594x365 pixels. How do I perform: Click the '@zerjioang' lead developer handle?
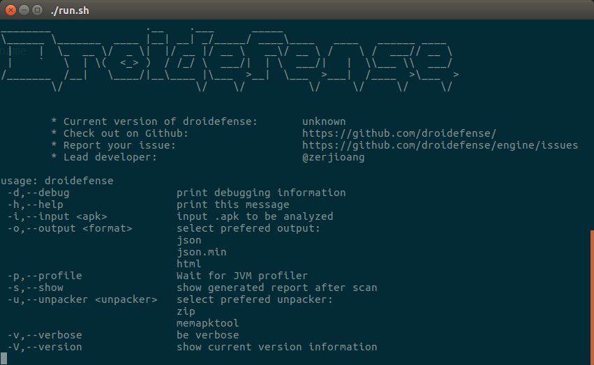pos(334,157)
